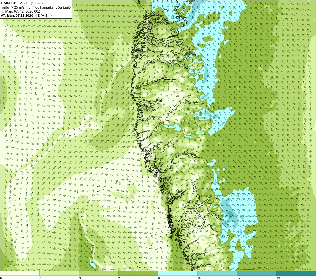Click the 4–6 m/s green legend swatch
316x280 pixels.
pyautogui.click(x=99, y=273)
